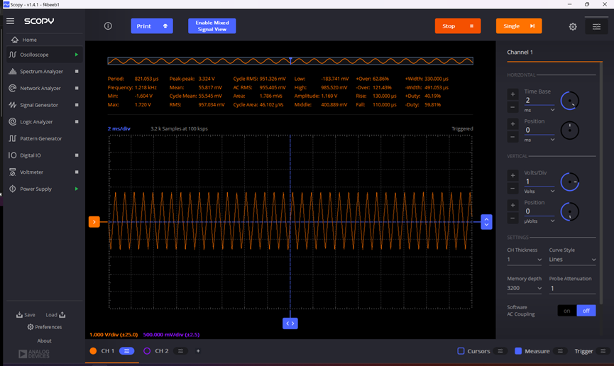Click the orange trigger level arrow handle
The image size is (614, 366).
click(x=94, y=222)
